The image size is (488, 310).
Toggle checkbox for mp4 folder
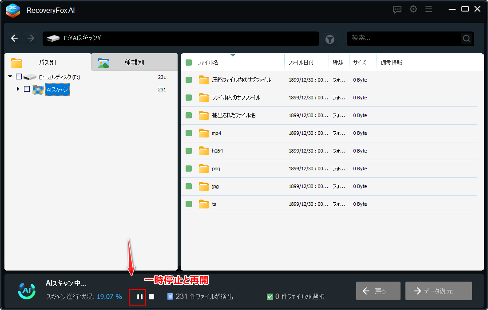(x=189, y=133)
